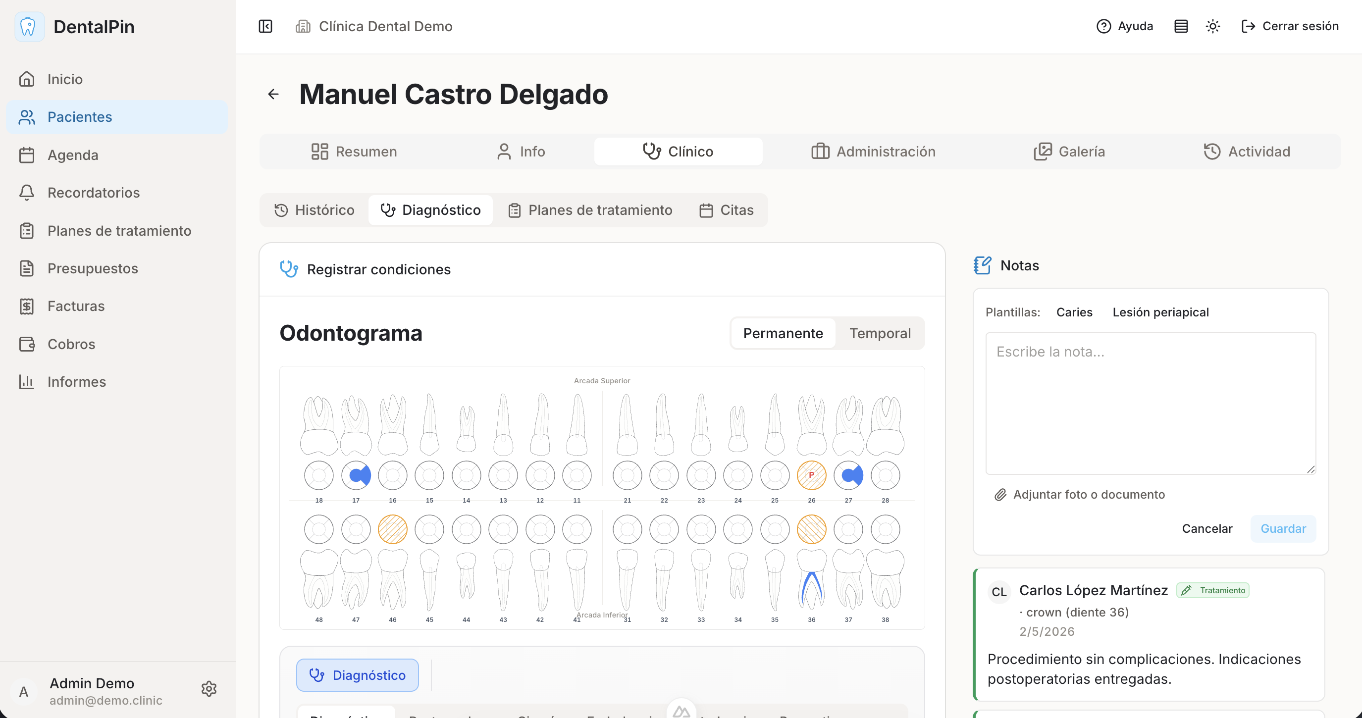This screenshot has height=718, width=1362.
Task: Click the Notas edit icon
Action: [x=983, y=265]
